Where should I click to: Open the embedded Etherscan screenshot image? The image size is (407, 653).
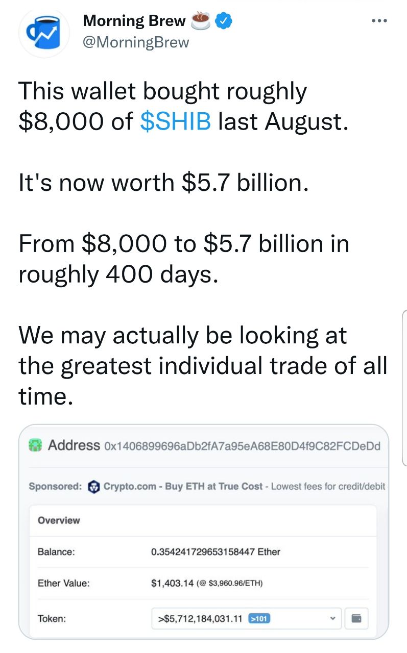[203, 532]
